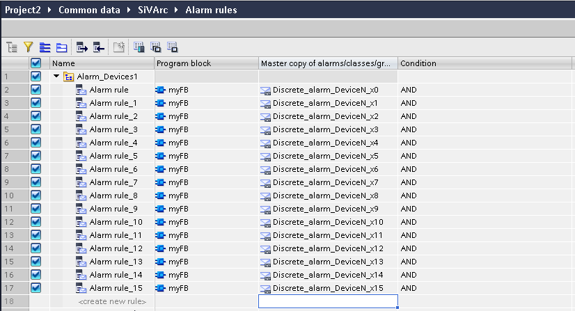
Task: Click the <create new rule> entry
Action: point(112,301)
